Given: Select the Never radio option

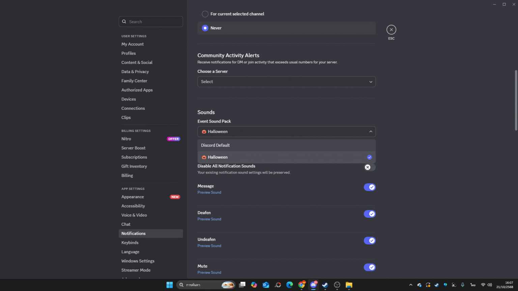Looking at the screenshot, I should [205, 28].
